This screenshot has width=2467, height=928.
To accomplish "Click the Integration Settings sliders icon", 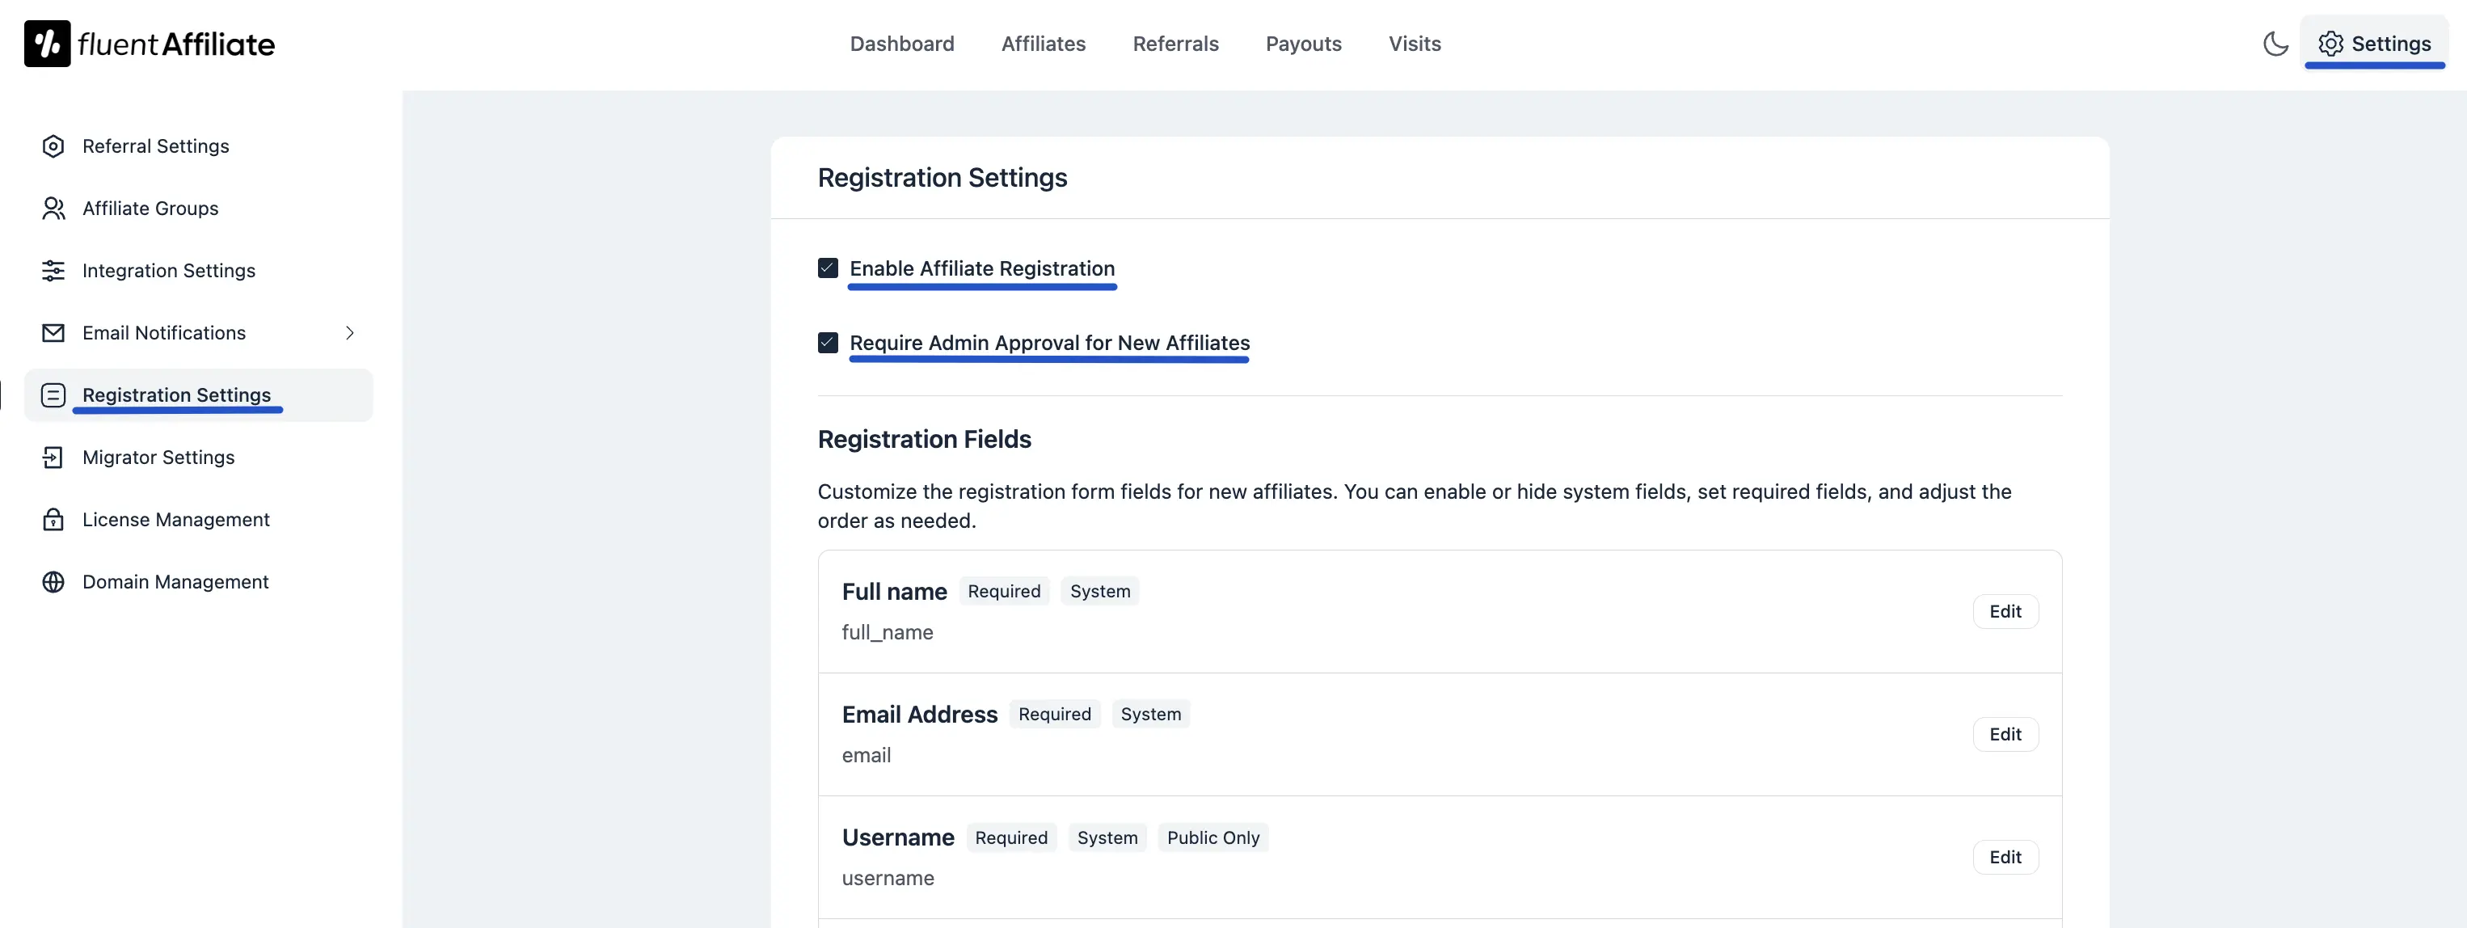I will point(53,270).
